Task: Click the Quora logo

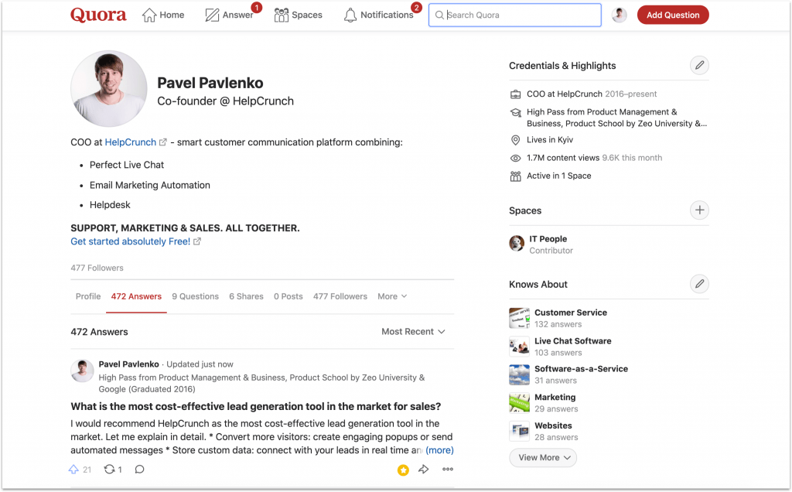Action: (98, 15)
